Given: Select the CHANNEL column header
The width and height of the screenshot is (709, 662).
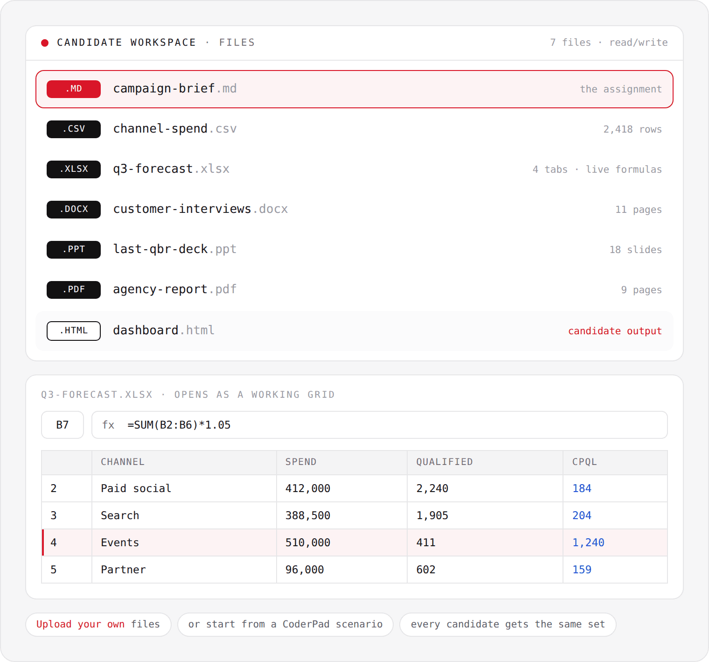Looking at the screenshot, I should coord(184,462).
